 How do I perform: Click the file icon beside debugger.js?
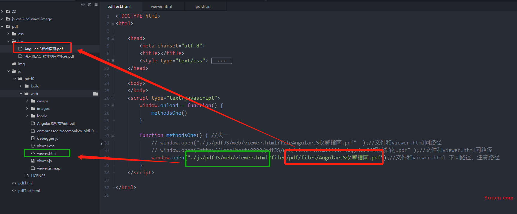point(33,138)
